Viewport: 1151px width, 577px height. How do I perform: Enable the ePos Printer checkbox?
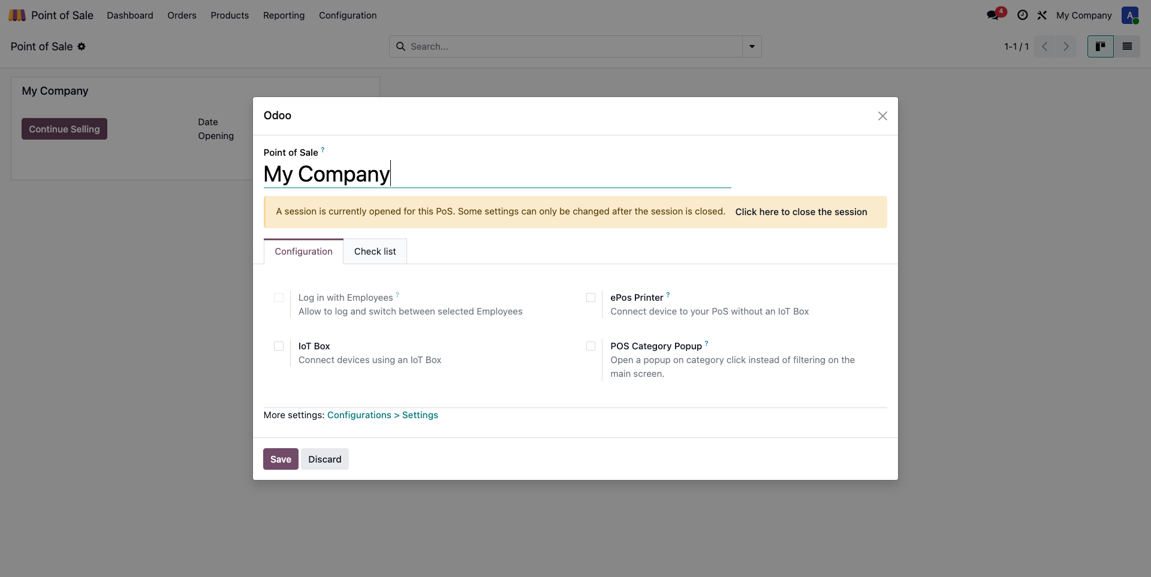[x=590, y=297]
